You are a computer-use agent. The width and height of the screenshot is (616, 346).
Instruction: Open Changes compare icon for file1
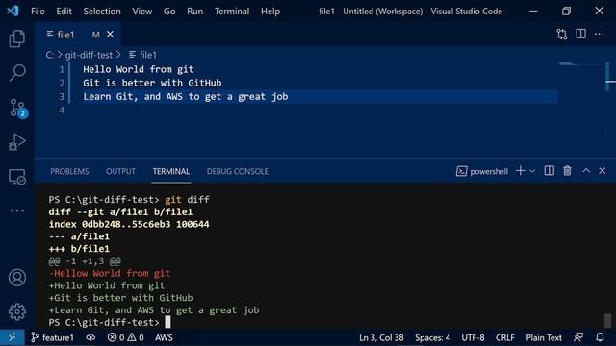562,35
